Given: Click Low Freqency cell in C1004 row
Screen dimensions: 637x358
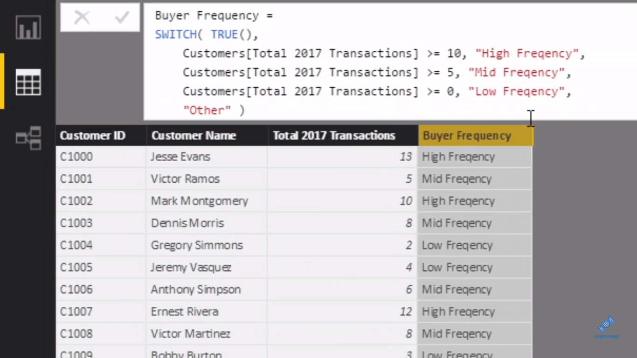Looking at the screenshot, I should [x=475, y=245].
